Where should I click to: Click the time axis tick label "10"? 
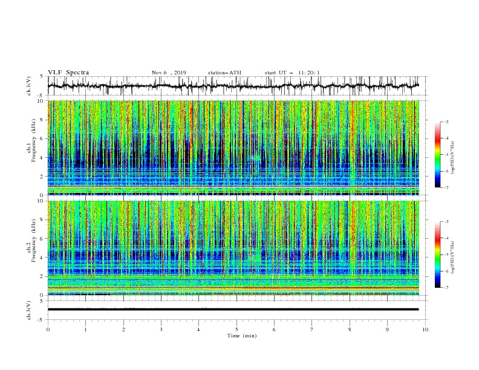pyautogui.click(x=425, y=329)
